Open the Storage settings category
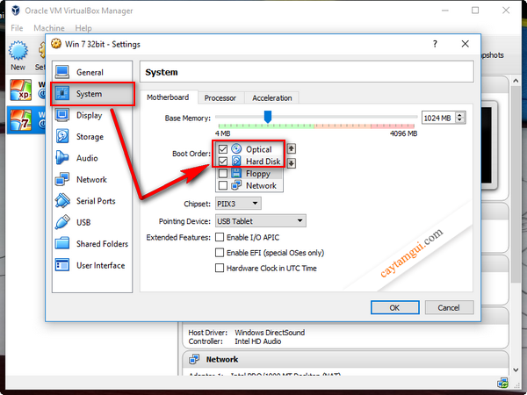The width and height of the screenshot is (527, 395). pyautogui.click(x=92, y=137)
